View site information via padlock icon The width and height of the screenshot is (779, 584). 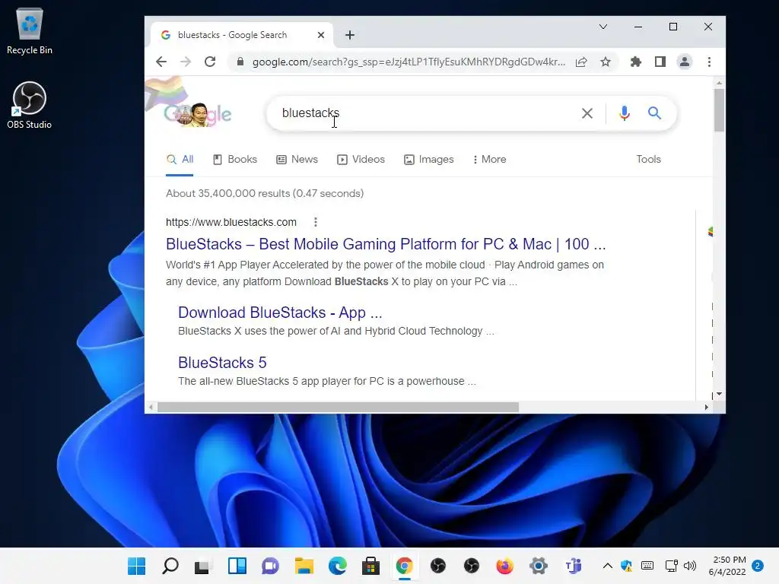tap(240, 62)
